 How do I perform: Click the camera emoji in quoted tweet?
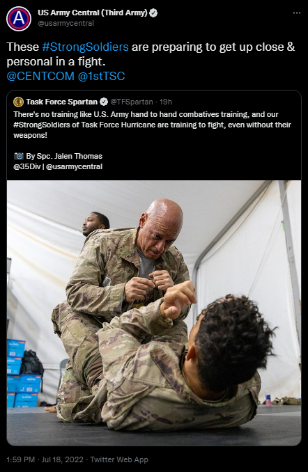click(19, 156)
